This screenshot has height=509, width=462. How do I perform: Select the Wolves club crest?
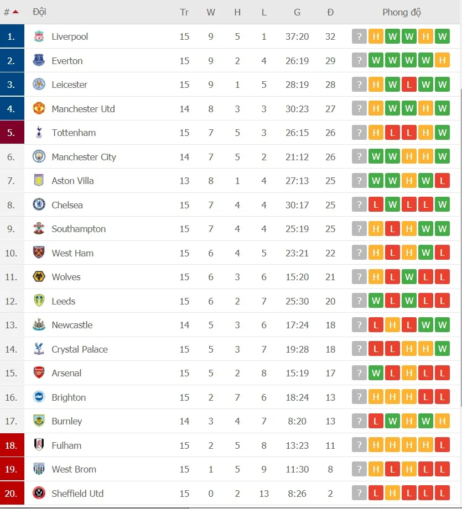click(x=39, y=277)
